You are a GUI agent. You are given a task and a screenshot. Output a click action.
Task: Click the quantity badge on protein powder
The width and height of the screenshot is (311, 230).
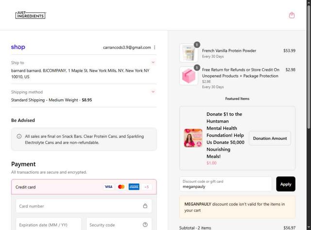point(197,45)
